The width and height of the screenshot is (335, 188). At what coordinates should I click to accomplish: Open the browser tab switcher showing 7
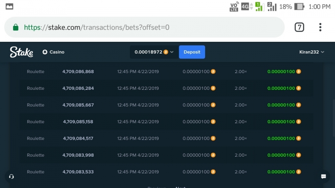(x=299, y=27)
